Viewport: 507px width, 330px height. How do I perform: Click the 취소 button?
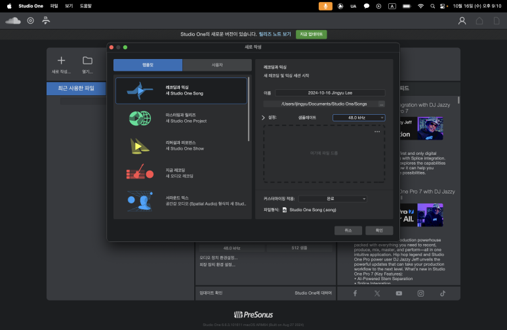pyautogui.click(x=348, y=230)
